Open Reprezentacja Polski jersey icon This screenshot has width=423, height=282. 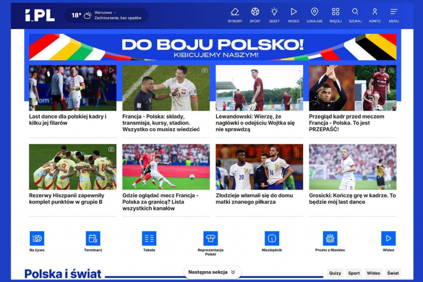210,238
